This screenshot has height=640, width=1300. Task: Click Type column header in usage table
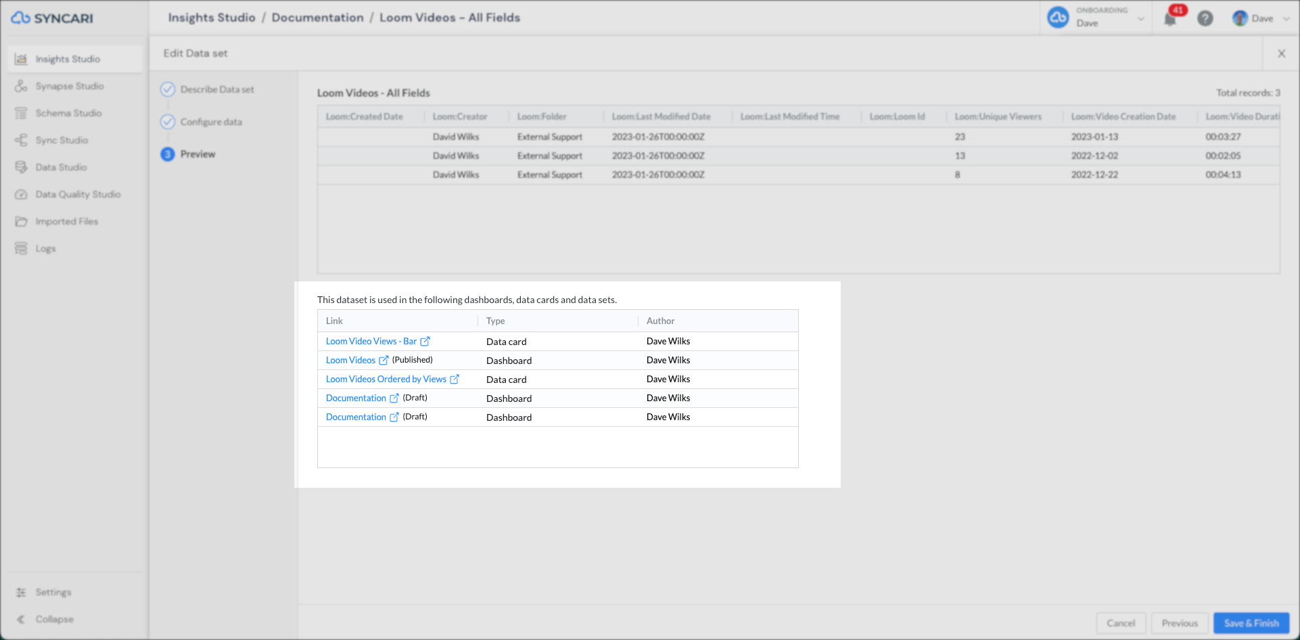click(495, 321)
